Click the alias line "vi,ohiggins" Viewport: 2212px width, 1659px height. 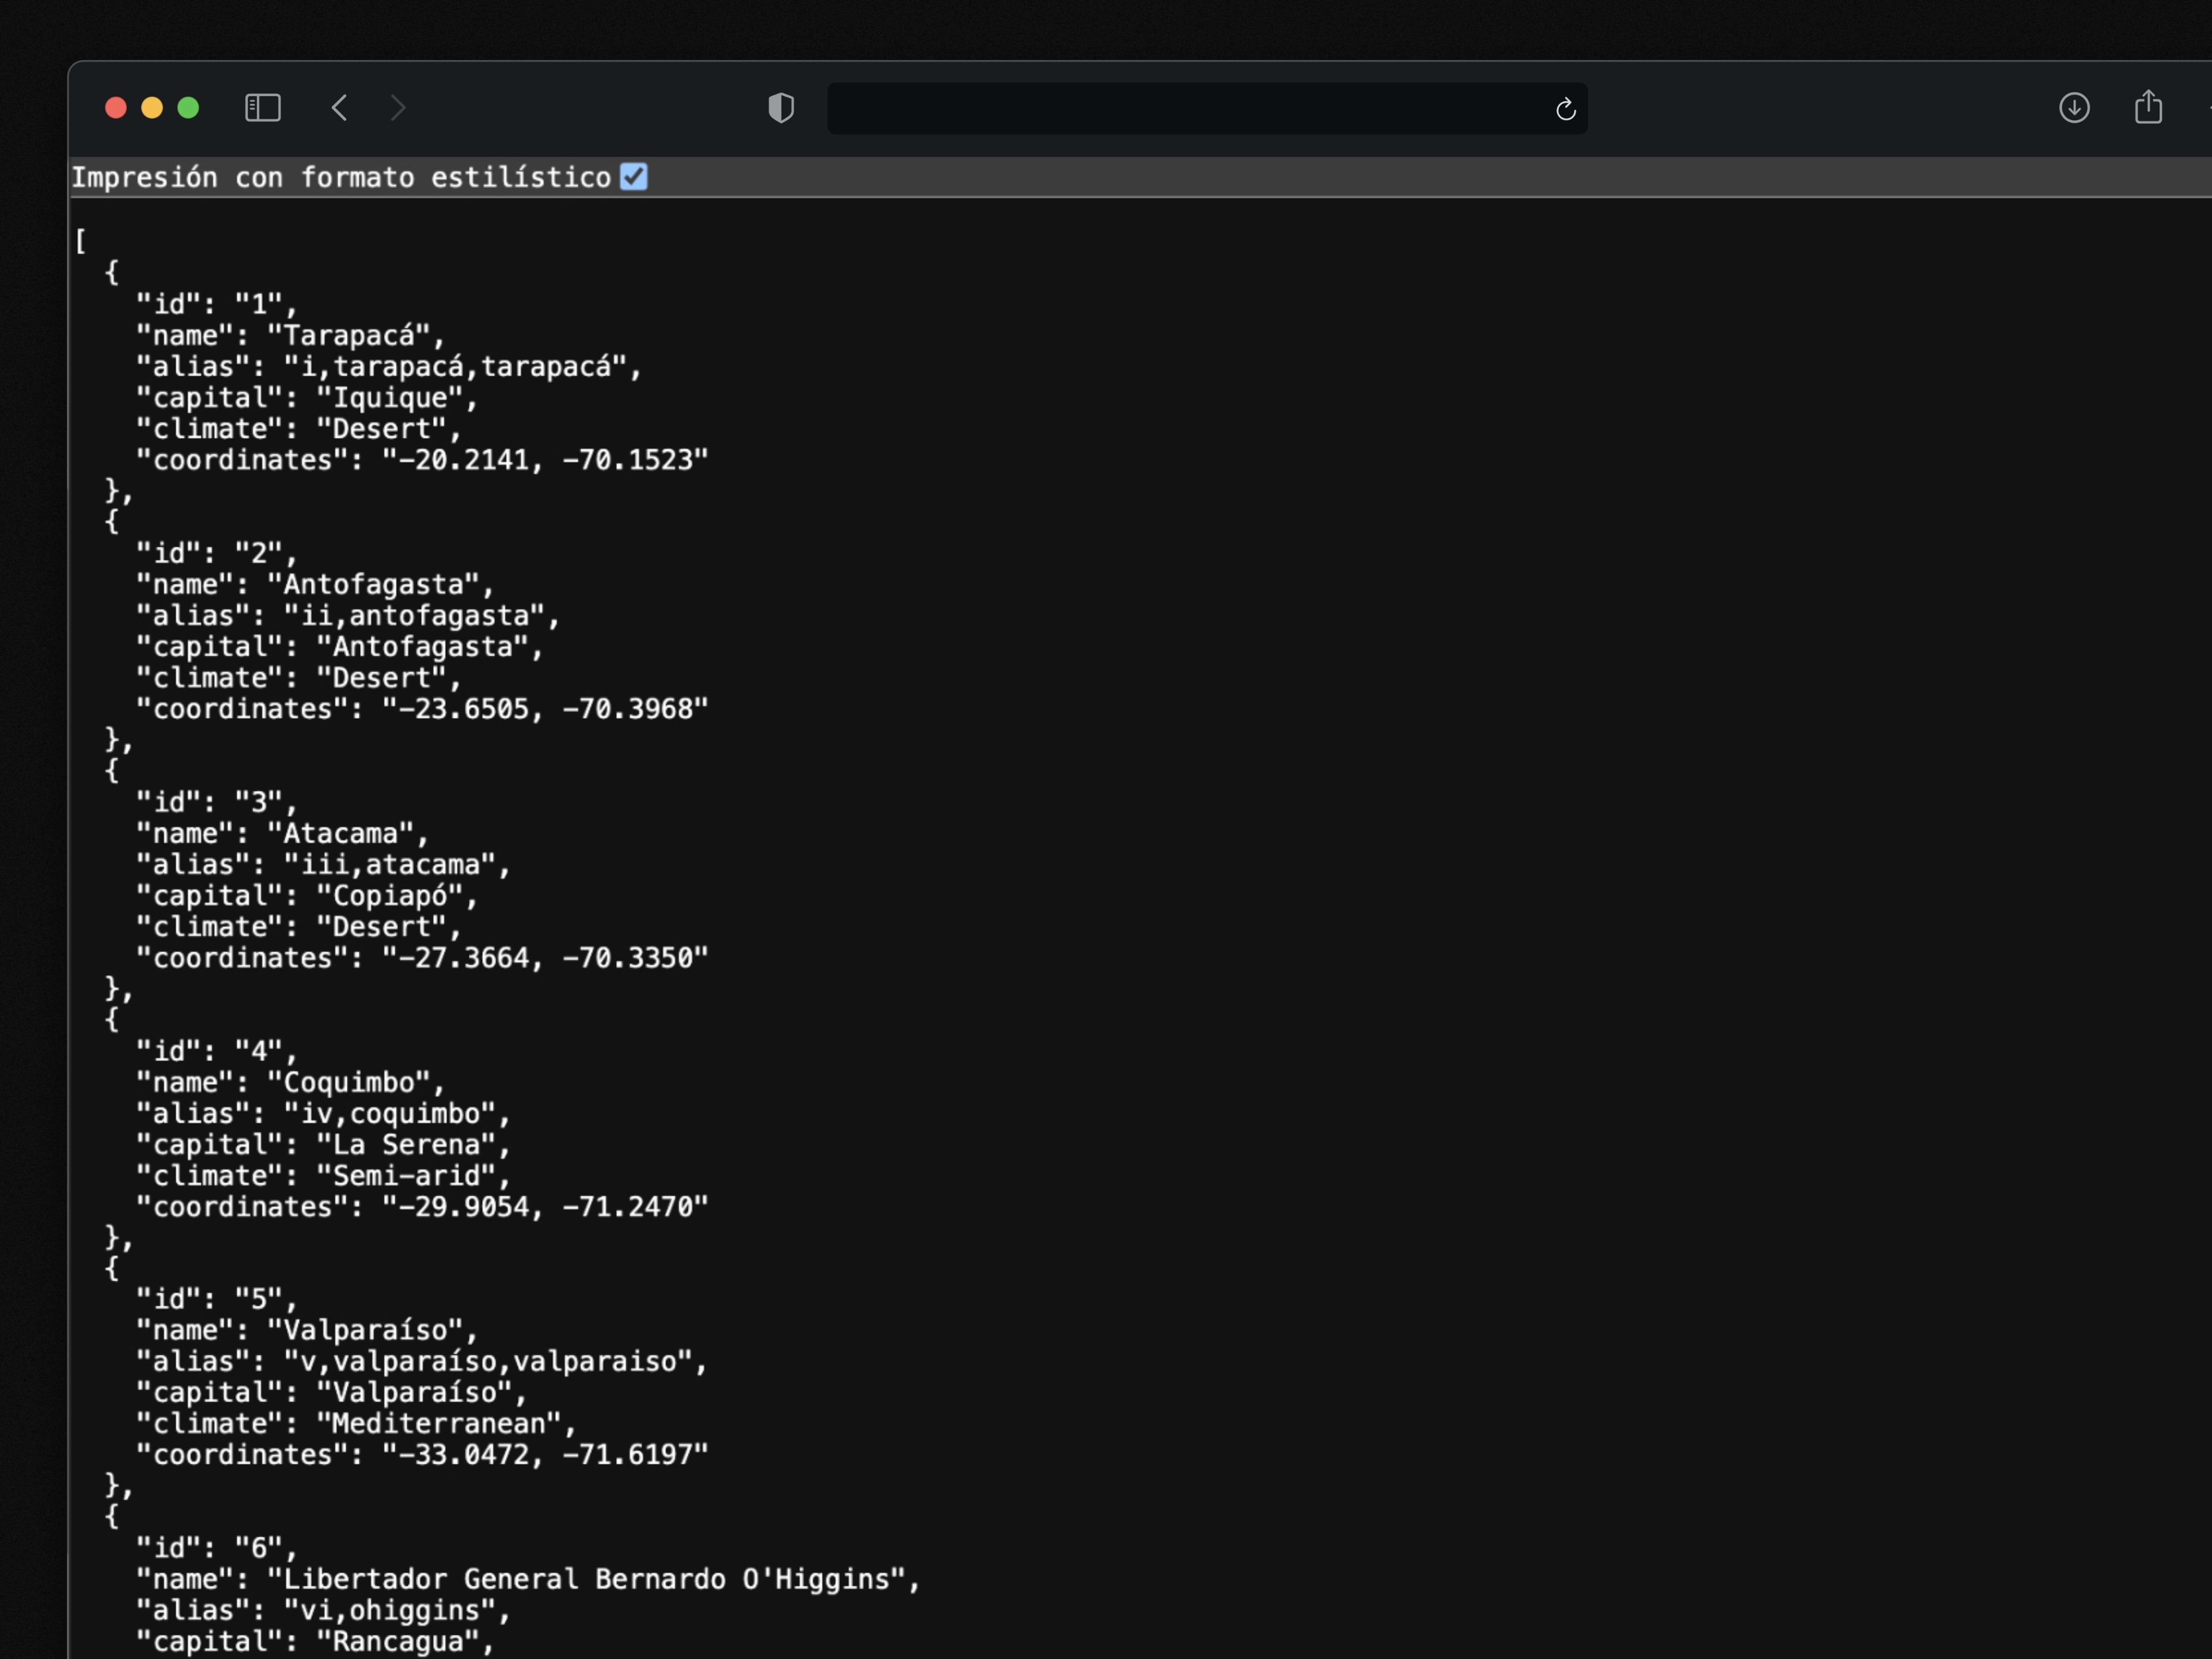(x=323, y=1610)
